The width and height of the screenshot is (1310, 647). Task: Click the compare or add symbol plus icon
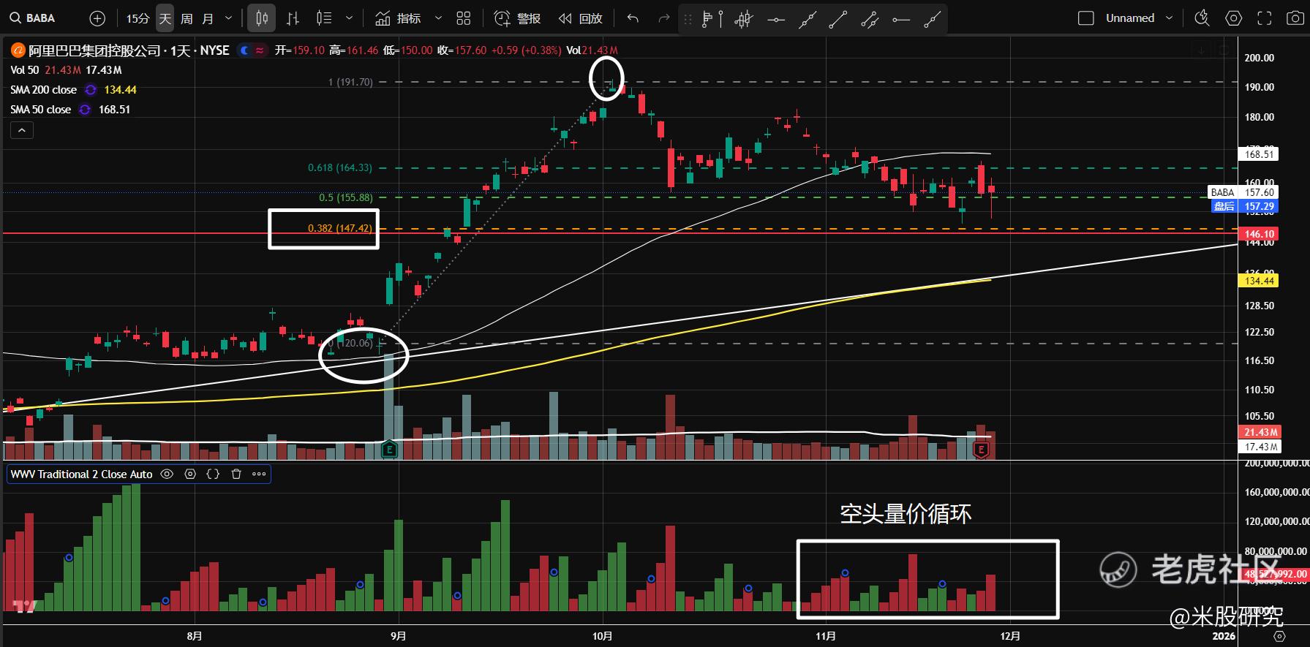[97, 18]
